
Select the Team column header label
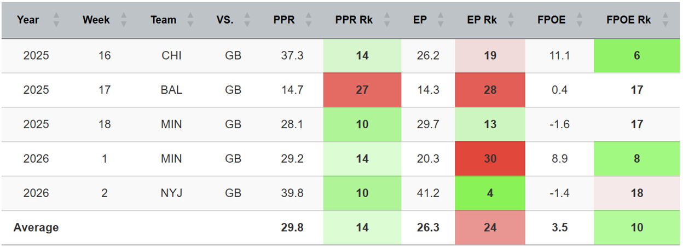tap(164, 20)
